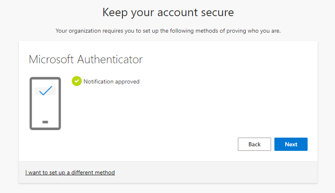
Task: Click the word 'secure' in page title
Action: coord(218,13)
